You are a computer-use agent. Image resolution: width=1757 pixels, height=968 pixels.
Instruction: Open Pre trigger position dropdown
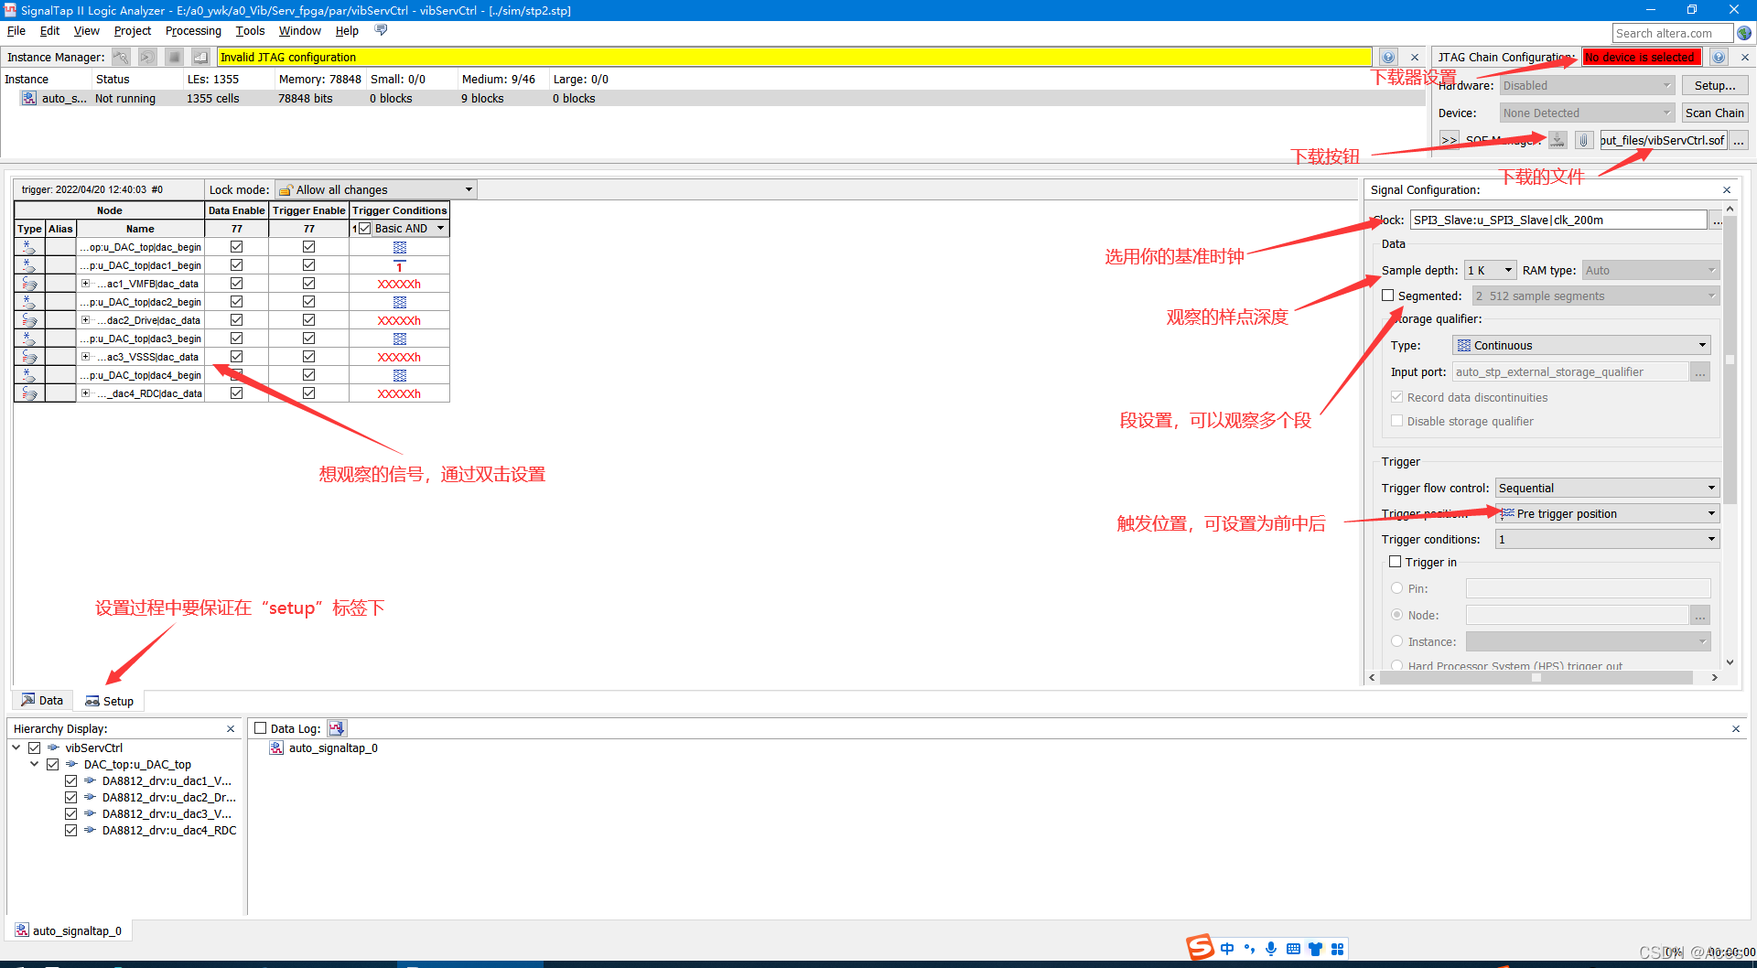coord(1607,513)
